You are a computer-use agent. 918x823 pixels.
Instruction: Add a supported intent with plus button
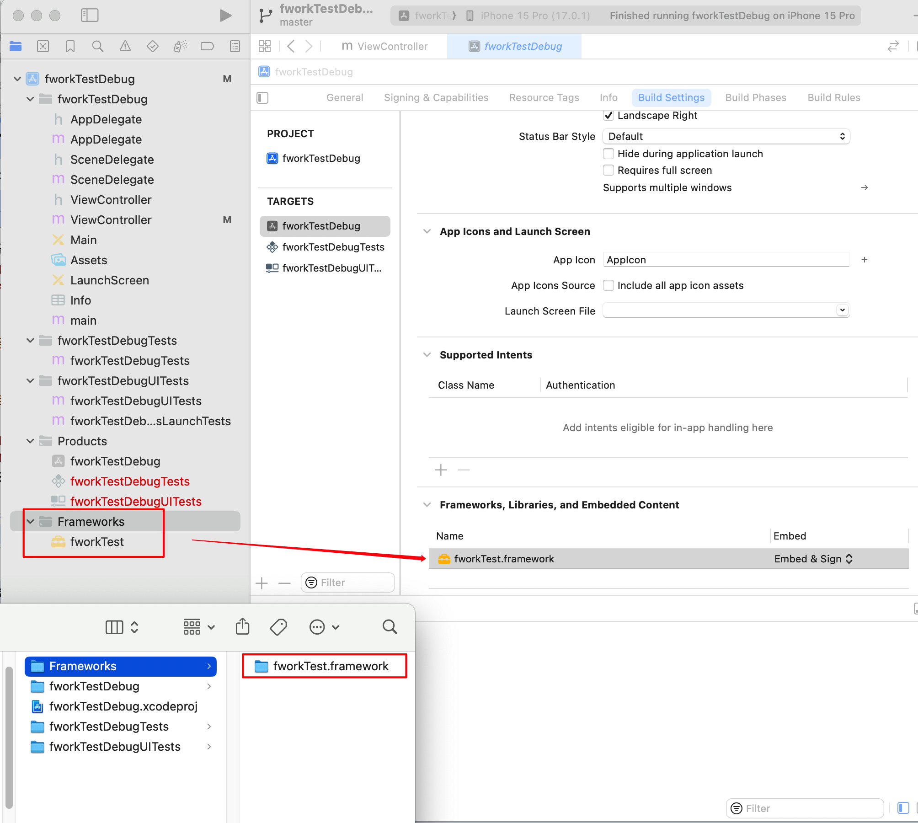point(441,470)
